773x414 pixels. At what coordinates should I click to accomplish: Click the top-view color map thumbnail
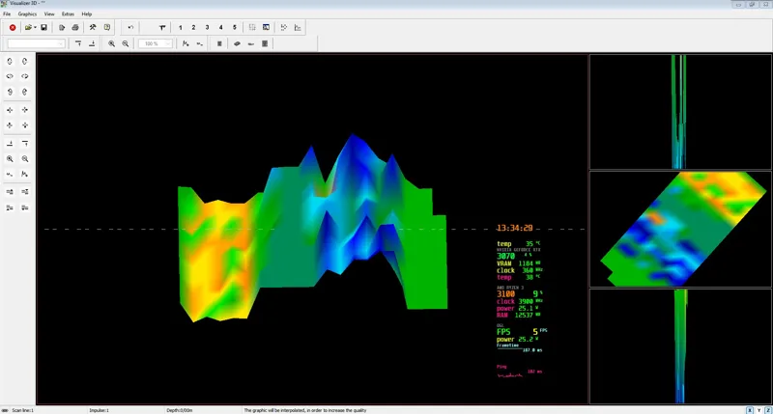tap(680, 229)
